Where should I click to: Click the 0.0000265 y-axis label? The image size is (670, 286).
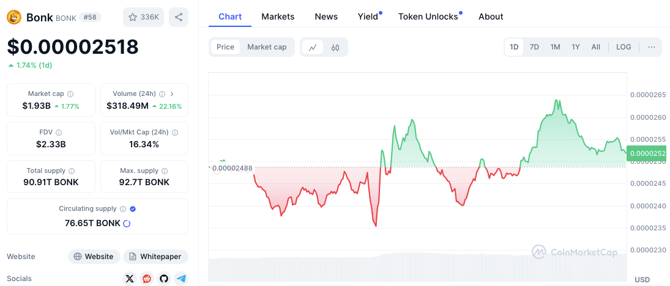648,94
